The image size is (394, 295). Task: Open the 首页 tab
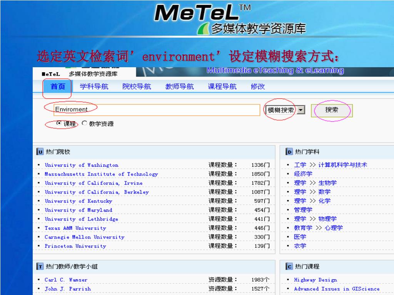coord(58,86)
